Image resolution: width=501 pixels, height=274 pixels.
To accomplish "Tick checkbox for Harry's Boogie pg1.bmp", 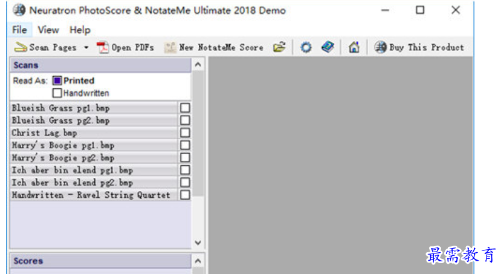I will [185, 145].
